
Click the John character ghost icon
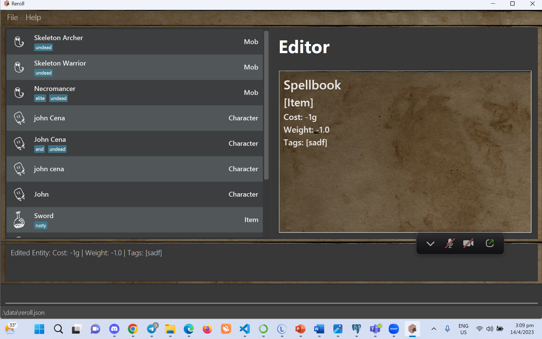[x=19, y=194]
